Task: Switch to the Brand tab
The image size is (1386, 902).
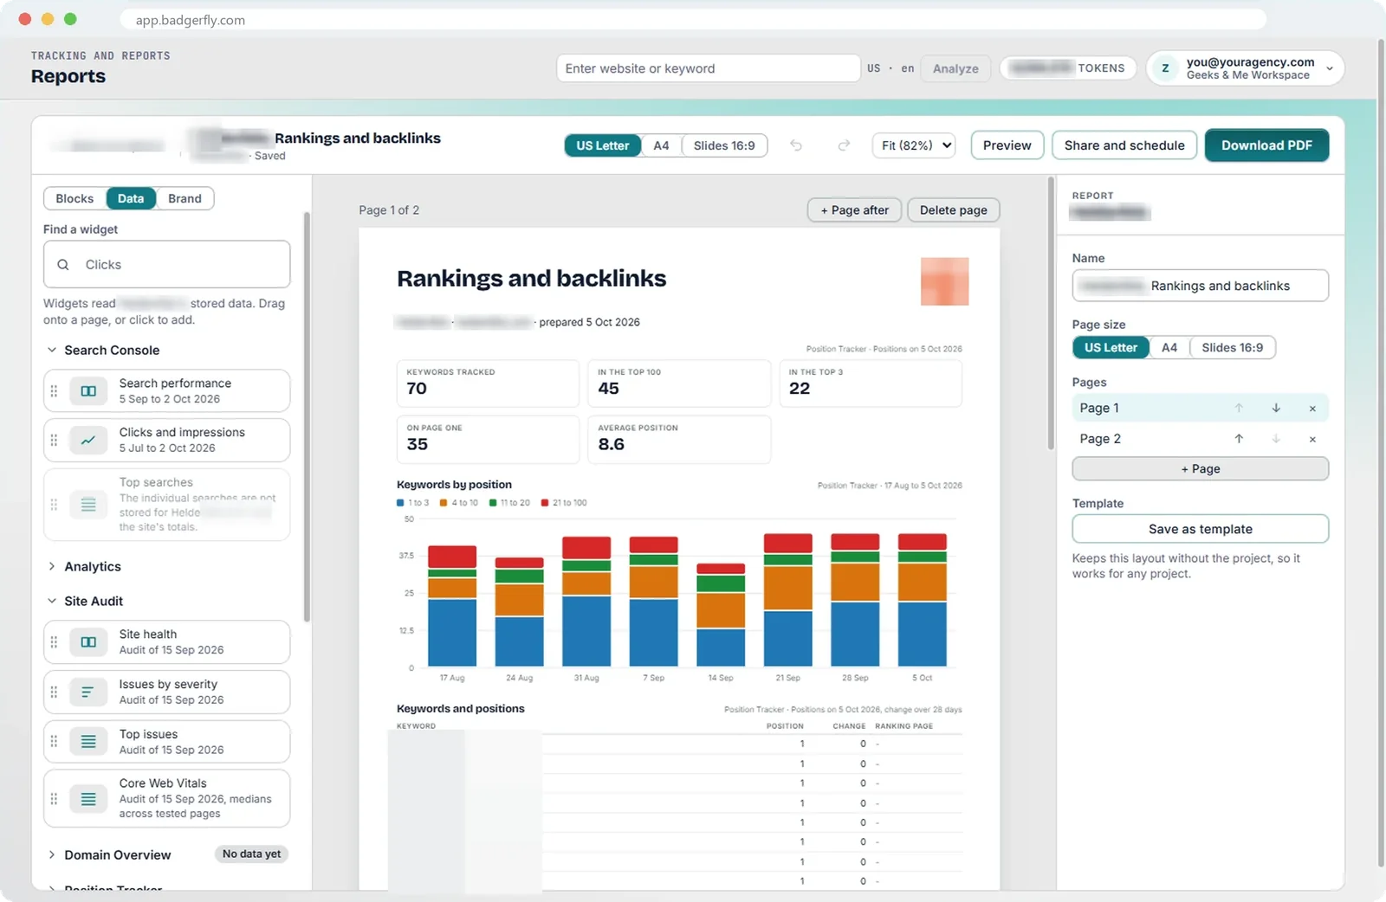Action: point(185,198)
